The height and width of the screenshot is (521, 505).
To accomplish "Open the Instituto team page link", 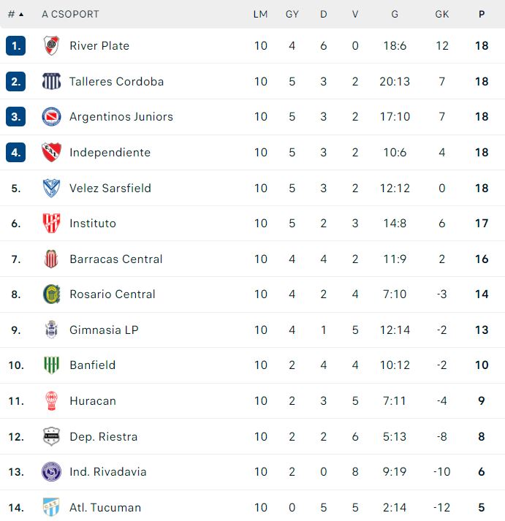I will (93, 224).
